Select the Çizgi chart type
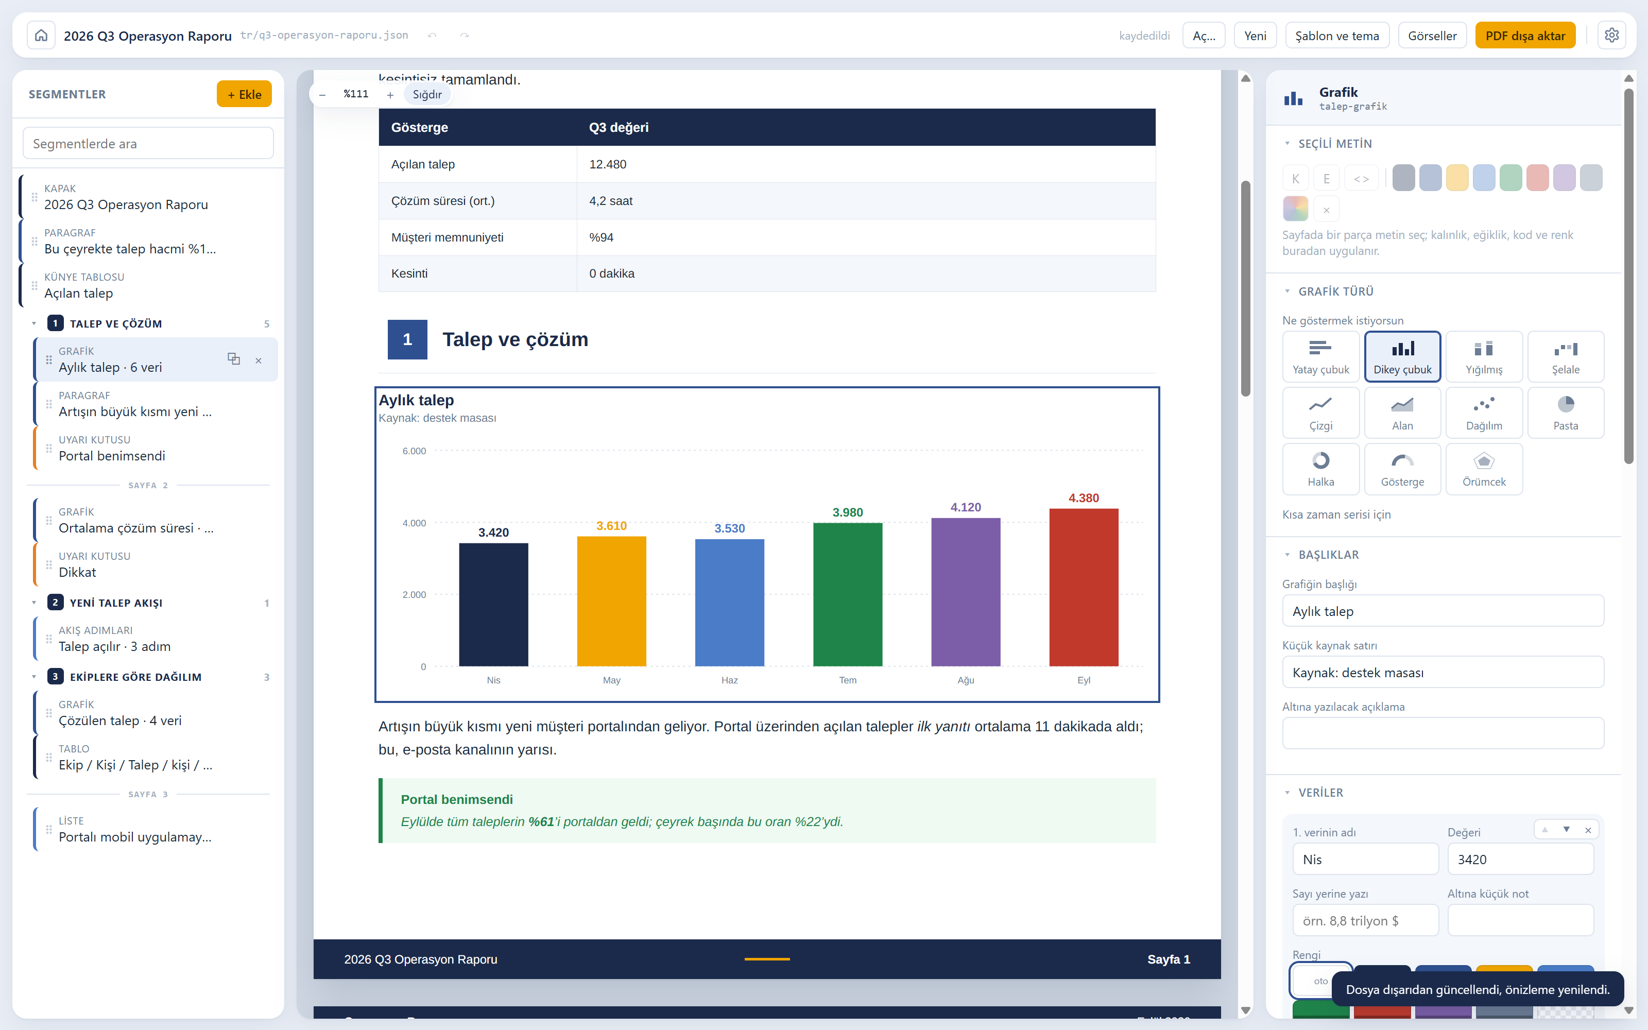Viewport: 1648px width, 1030px height. tap(1320, 413)
